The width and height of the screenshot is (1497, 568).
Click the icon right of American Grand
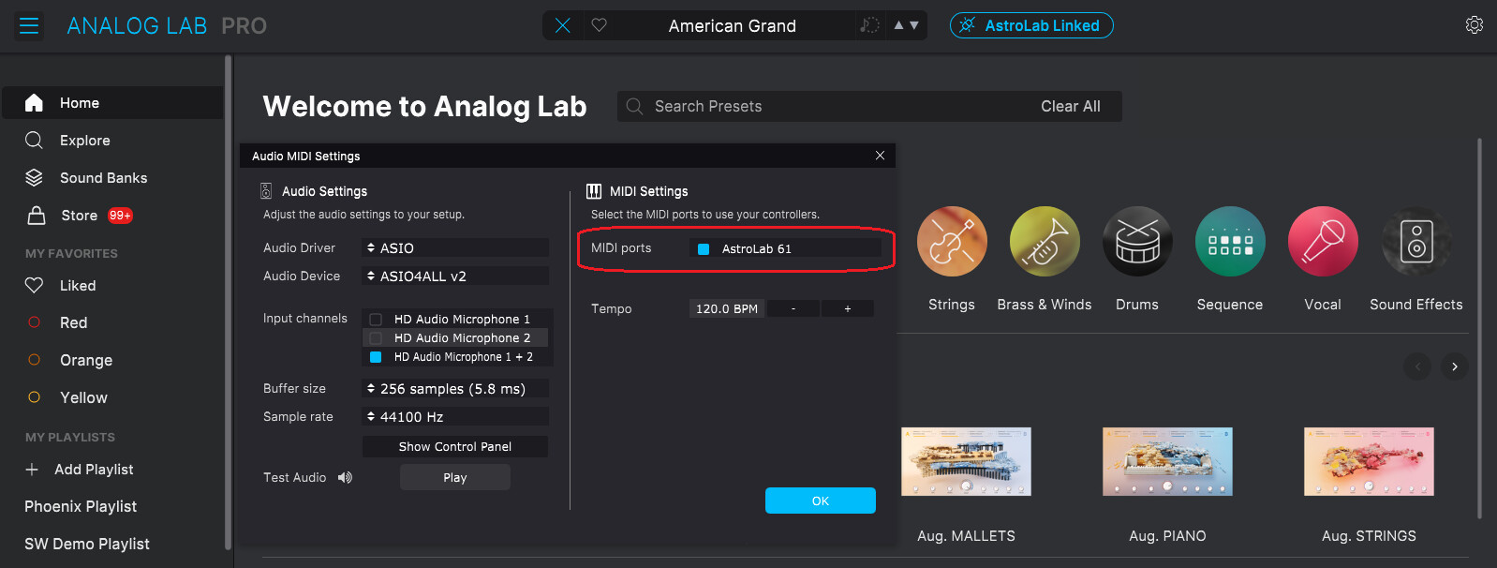(x=869, y=25)
